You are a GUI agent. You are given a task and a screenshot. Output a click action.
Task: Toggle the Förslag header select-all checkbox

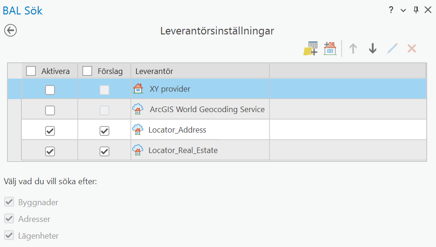(87, 71)
